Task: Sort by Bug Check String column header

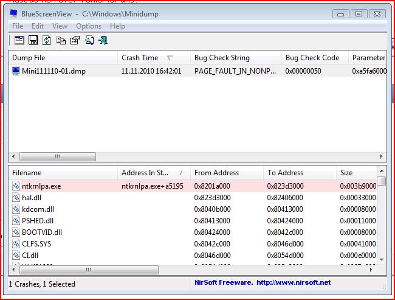Action: click(x=236, y=58)
